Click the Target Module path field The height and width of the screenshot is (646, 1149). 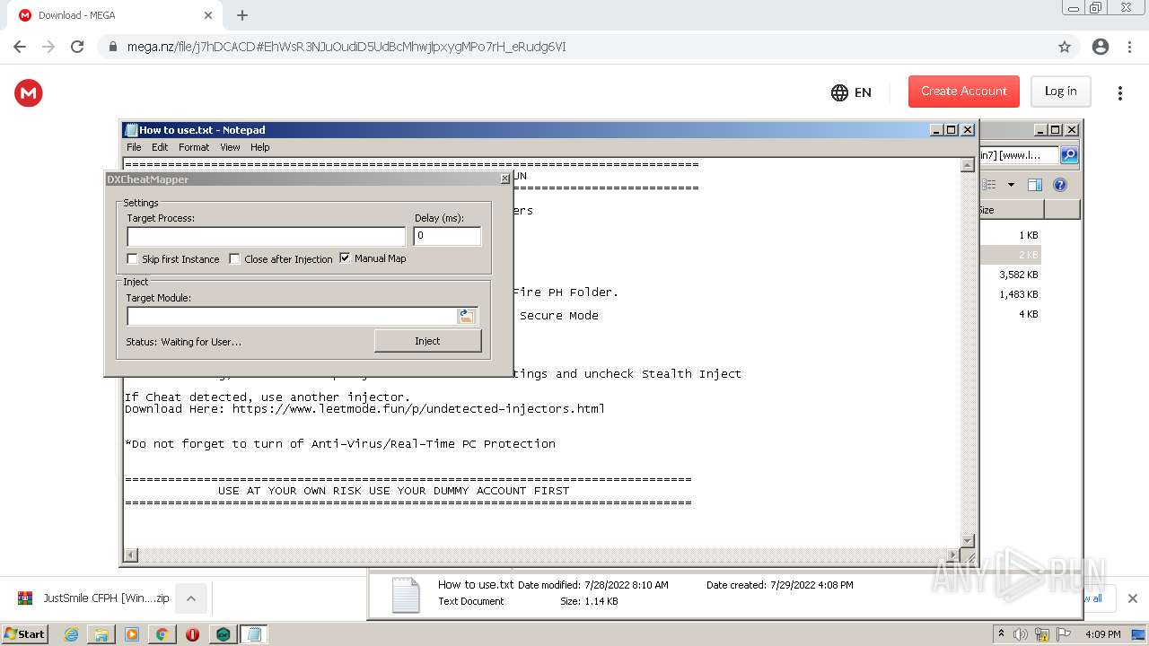[x=293, y=316]
